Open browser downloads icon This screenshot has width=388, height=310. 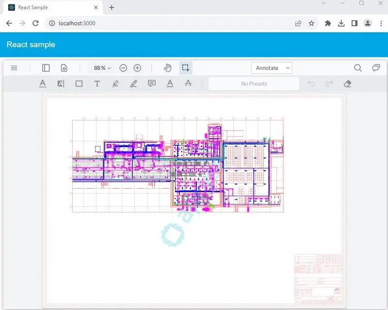341,23
